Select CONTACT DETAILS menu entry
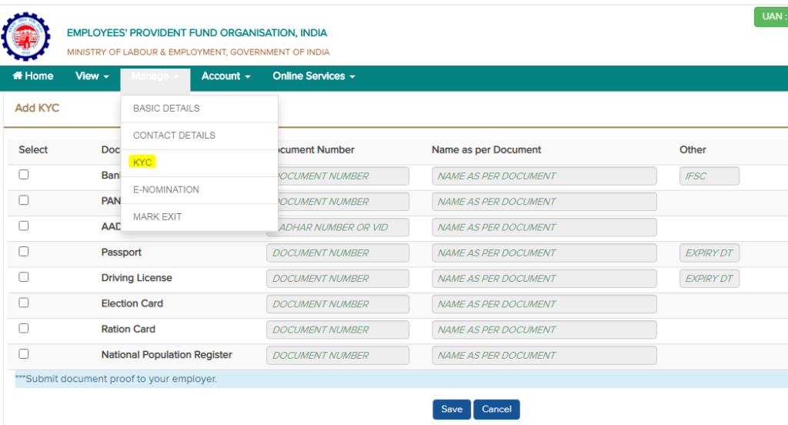The height and width of the screenshot is (425, 788). click(199, 136)
